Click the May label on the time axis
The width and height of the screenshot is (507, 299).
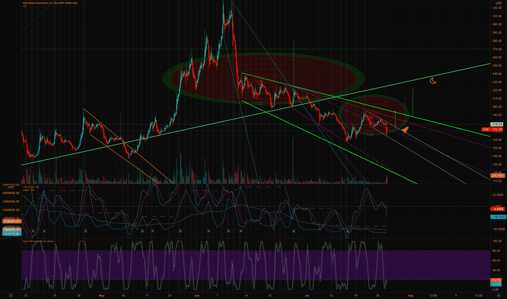point(102,295)
